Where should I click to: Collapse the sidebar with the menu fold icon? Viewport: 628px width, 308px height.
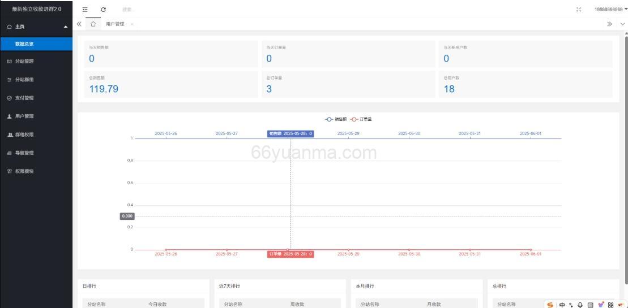[85, 10]
